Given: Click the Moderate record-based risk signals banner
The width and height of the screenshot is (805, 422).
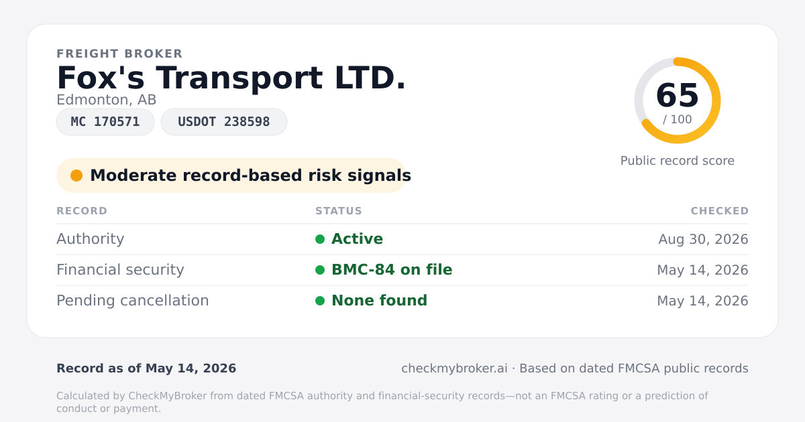Looking at the screenshot, I should pos(231,175).
